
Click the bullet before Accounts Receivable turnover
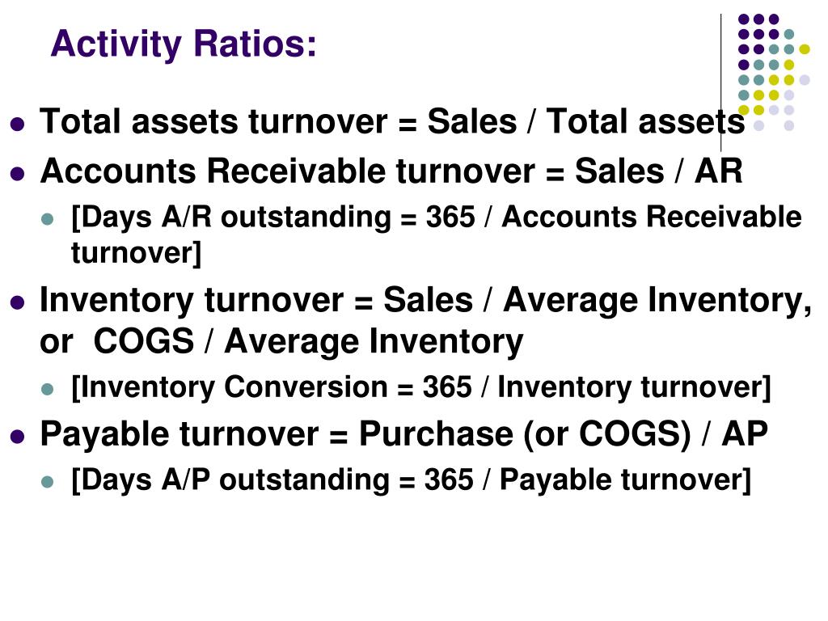point(18,174)
